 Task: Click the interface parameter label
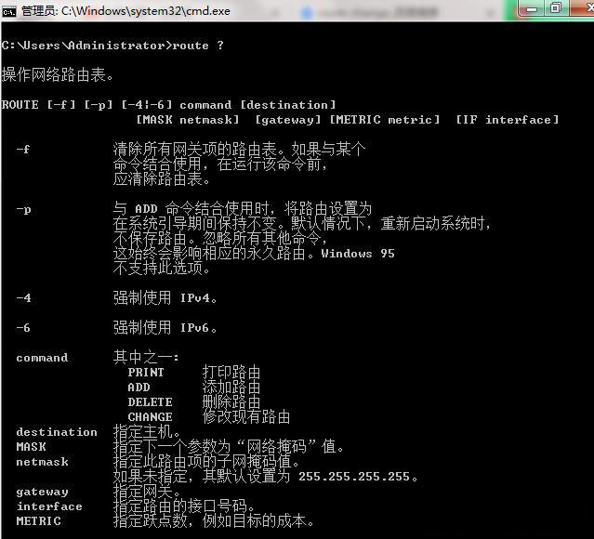click(49, 506)
